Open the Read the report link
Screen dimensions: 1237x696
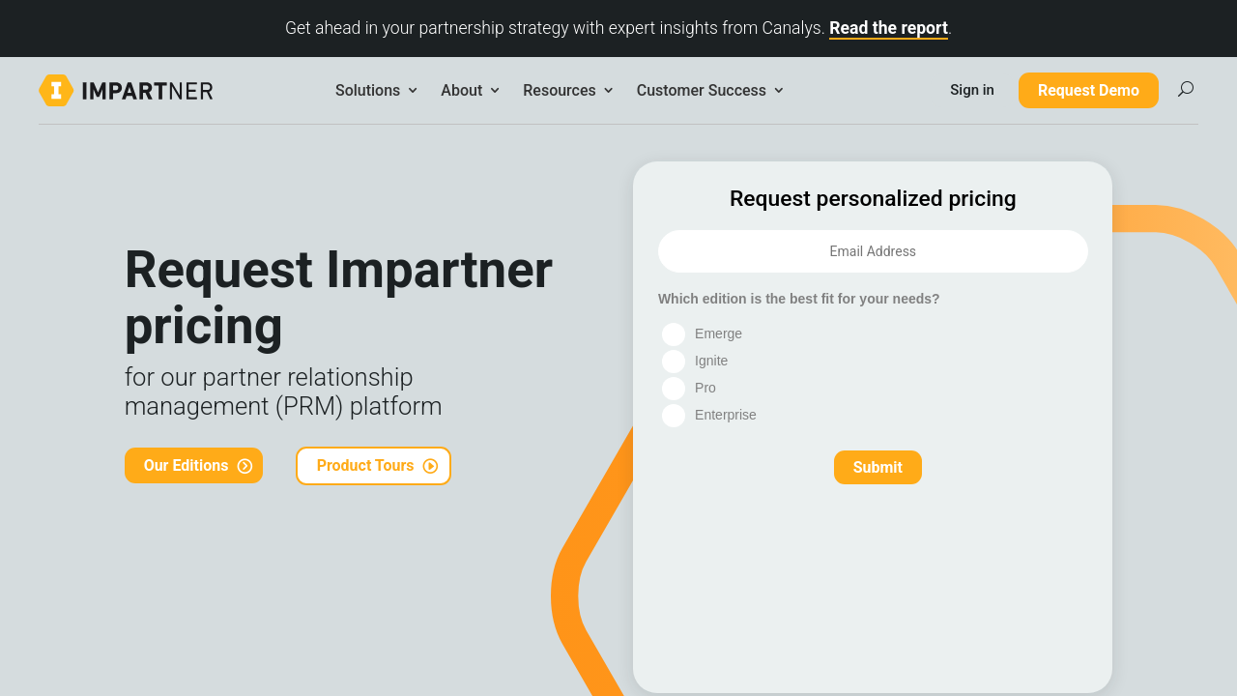click(x=888, y=28)
